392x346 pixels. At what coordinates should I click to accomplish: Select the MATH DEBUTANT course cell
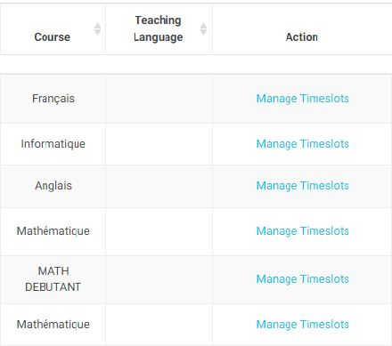[x=53, y=279]
